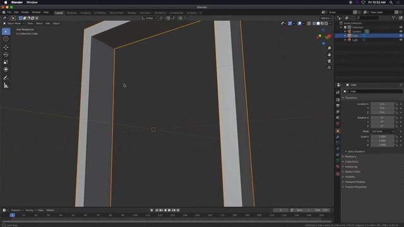Click the current frame marker in timeline

click(12, 215)
